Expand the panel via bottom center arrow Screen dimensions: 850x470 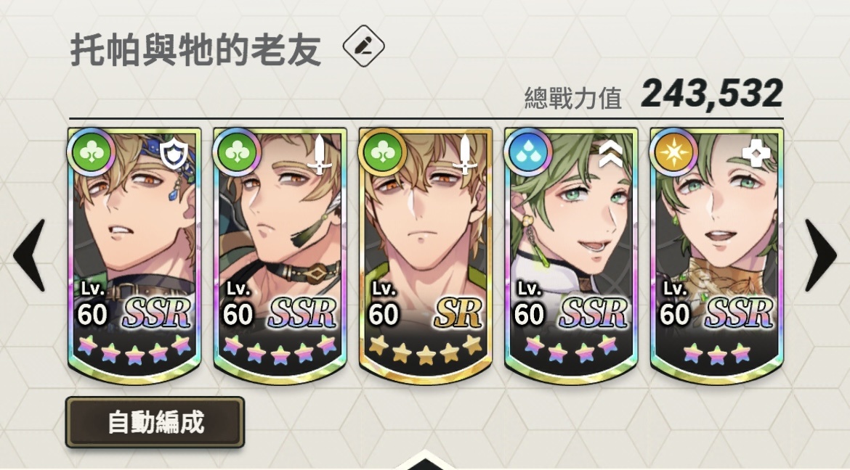tap(425, 461)
